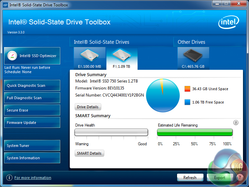Image resolution: width=249 pixels, height=187 pixels.
Task: Open System Information
Action: [32, 158]
